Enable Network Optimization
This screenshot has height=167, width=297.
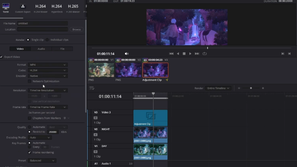click(x=29, y=81)
